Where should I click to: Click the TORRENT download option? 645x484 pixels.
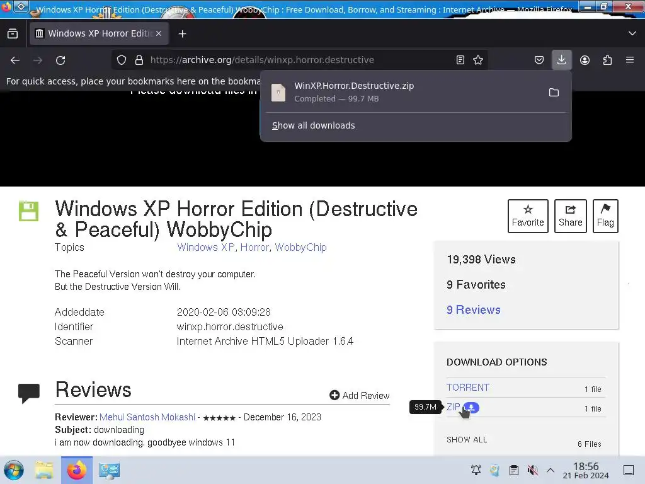point(468,388)
